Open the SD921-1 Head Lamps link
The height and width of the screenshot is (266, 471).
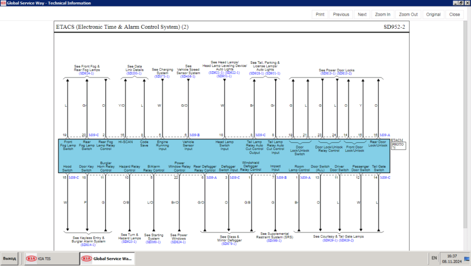pyautogui.click(x=216, y=73)
